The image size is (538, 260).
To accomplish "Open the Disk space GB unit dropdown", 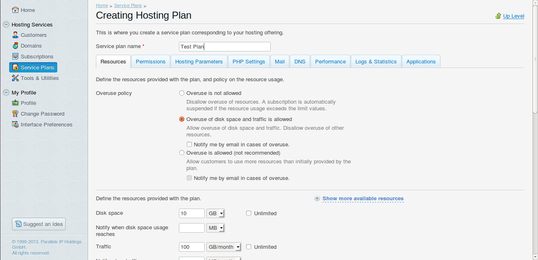I will [215, 214].
